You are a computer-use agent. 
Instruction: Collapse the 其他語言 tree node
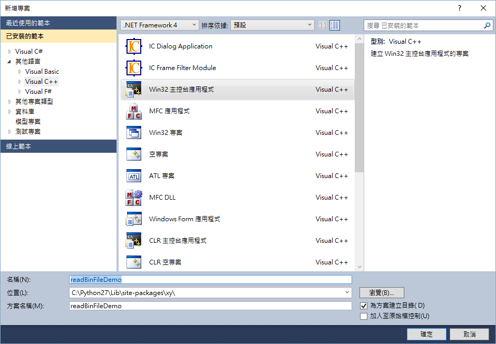point(9,62)
